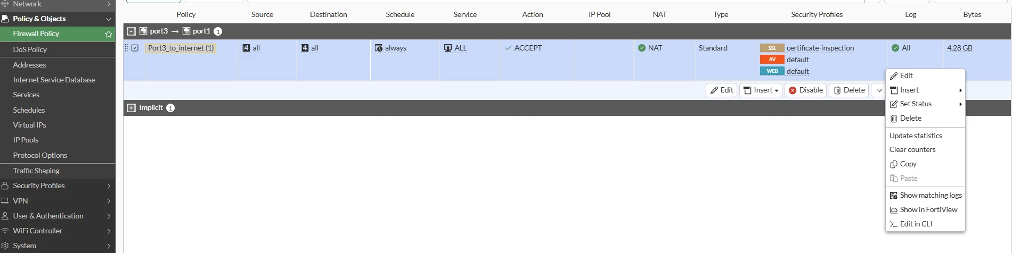The image size is (1012, 253).
Task: Open the Protocol Options page
Action: 40,155
